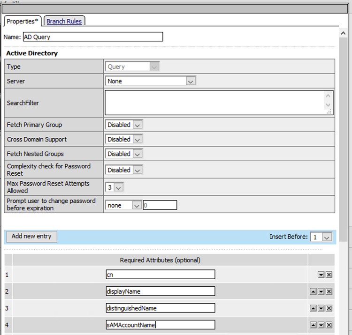Remove the sAMAccountName attribute row
The width and height of the screenshot is (352, 335).
[x=329, y=325]
